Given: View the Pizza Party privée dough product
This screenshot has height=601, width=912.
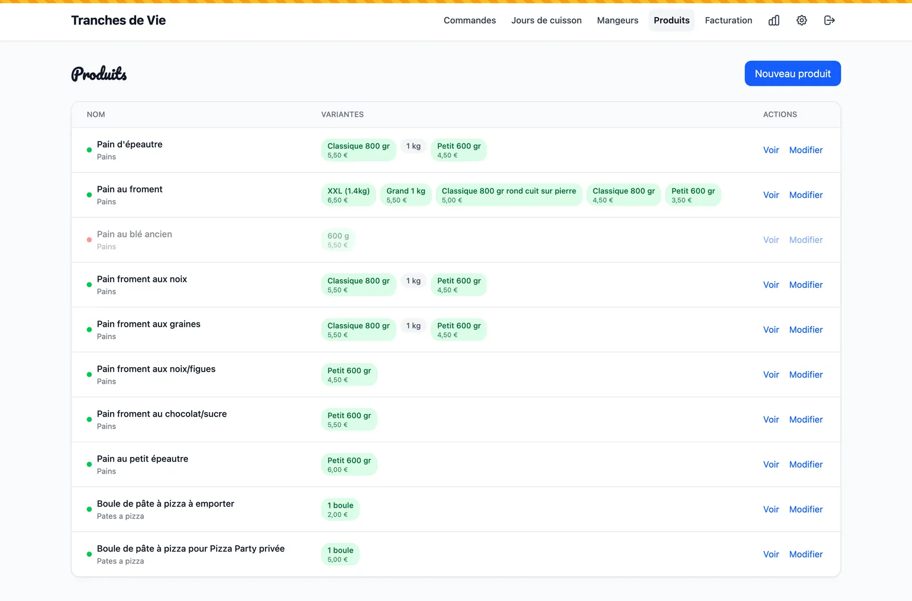Looking at the screenshot, I should (x=771, y=555).
